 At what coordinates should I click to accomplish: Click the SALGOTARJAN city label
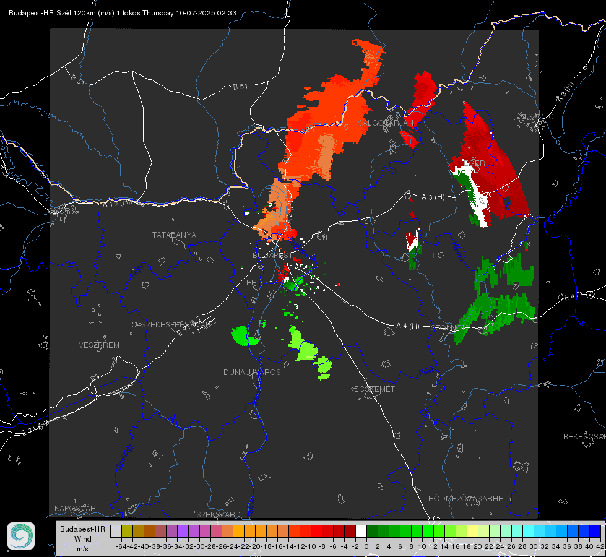coord(385,123)
